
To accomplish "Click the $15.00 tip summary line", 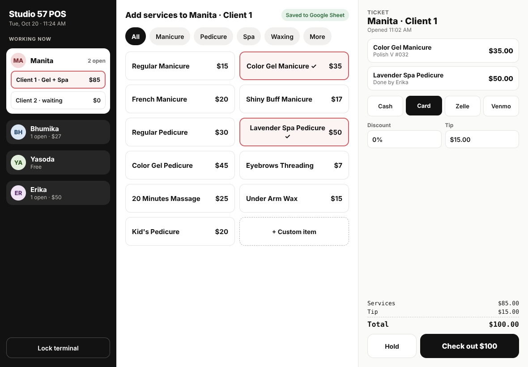I will [x=443, y=312].
